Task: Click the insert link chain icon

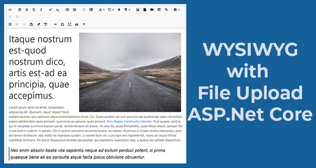Action: (166, 10)
